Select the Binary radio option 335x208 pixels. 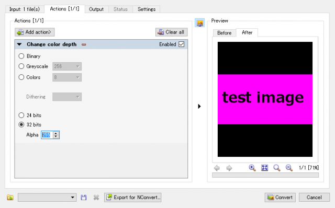[21, 56]
